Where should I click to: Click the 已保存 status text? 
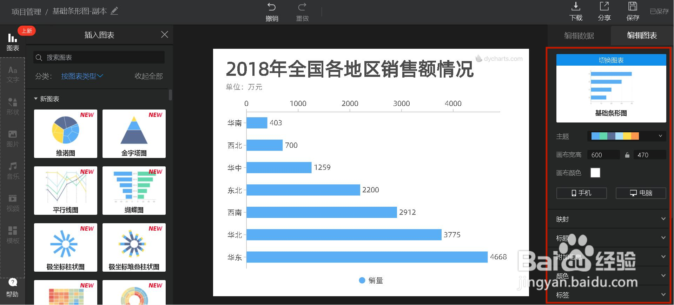(x=659, y=12)
